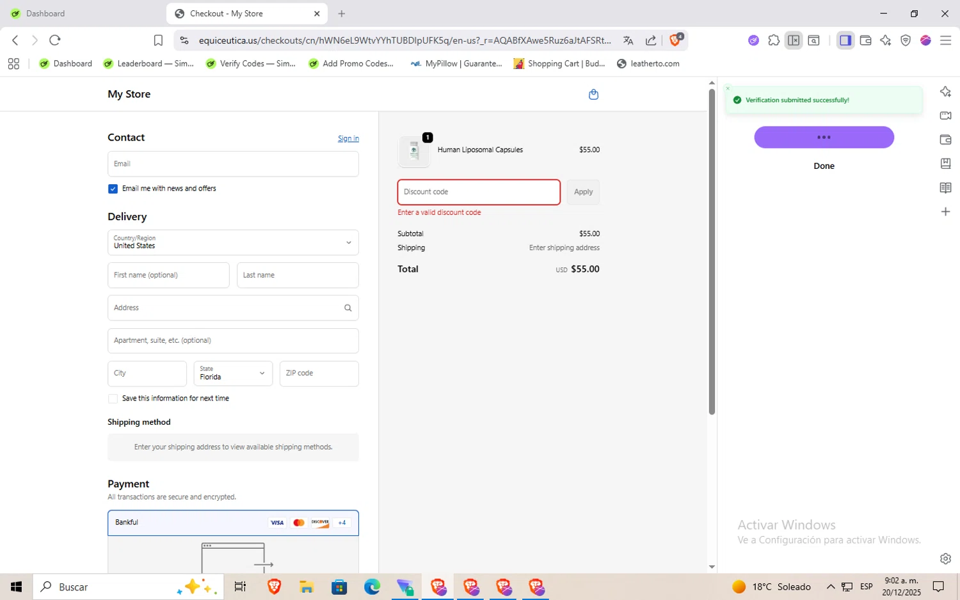The height and width of the screenshot is (600, 960).
Task: Open site information icon in address bar
Action: click(x=184, y=40)
